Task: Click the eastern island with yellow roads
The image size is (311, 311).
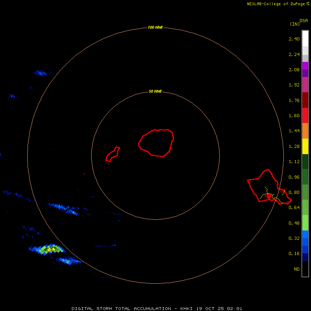Action: (x=269, y=187)
